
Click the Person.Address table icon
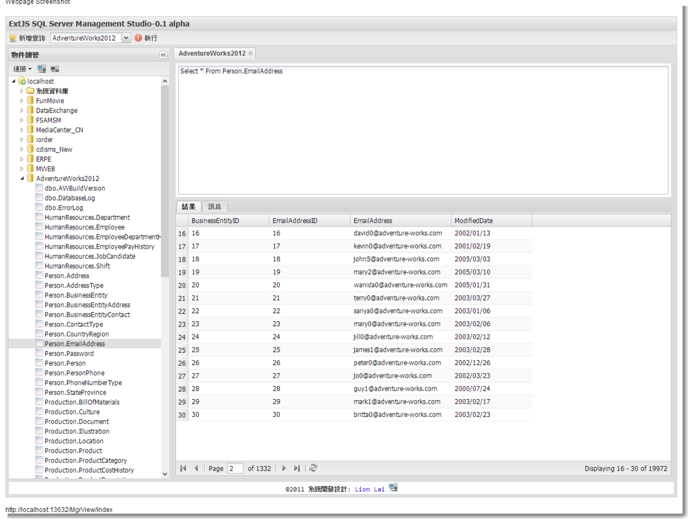click(39, 275)
